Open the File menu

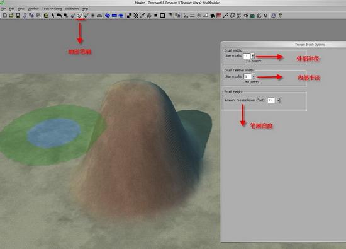pyautogui.click(x=3, y=9)
